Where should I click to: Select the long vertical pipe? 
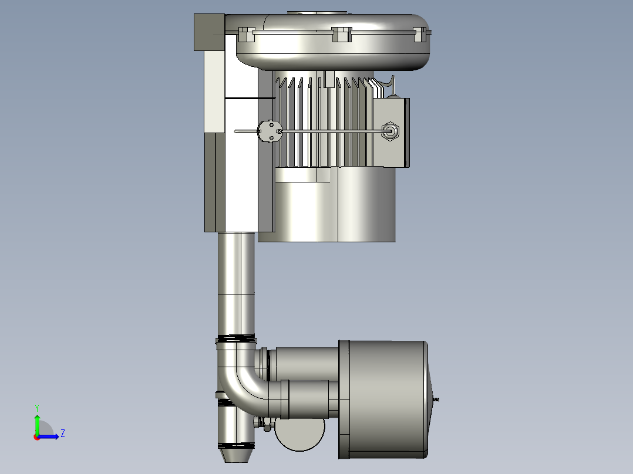coord(236,284)
